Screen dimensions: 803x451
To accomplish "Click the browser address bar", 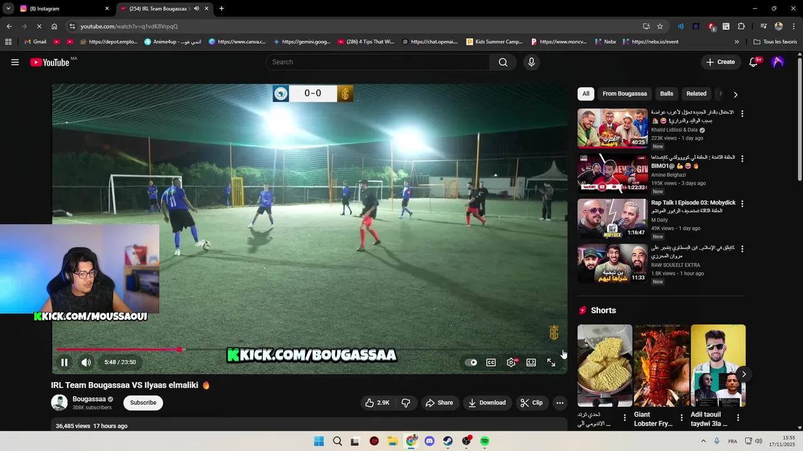I will point(358,26).
